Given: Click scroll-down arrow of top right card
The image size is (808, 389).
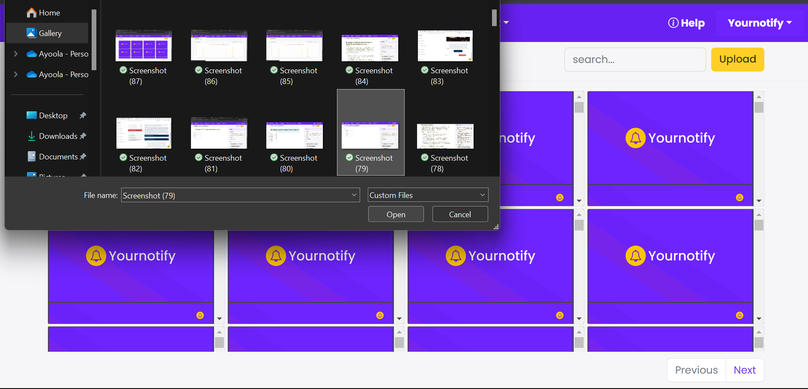Looking at the screenshot, I should point(759,201).
